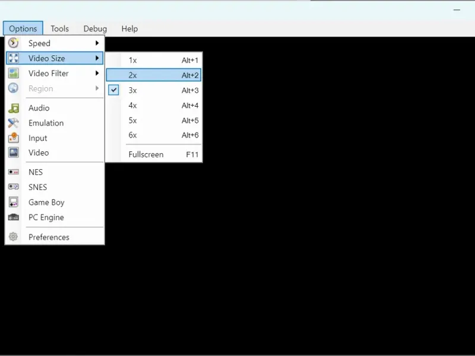
Task: Switch to Fullscreen mode
Action: click(154, 154)
